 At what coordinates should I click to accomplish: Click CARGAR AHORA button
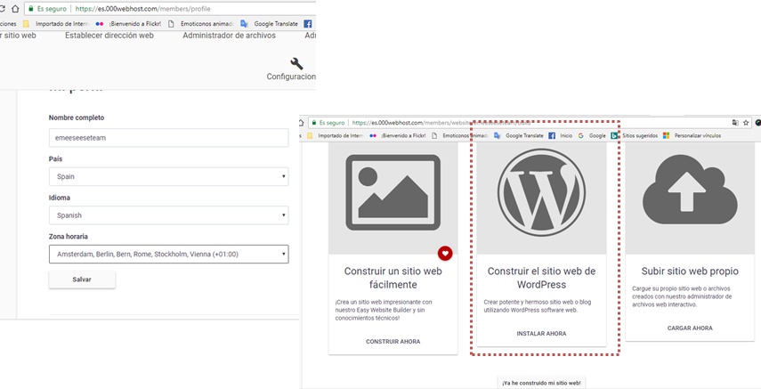click(x=690, y=328)
